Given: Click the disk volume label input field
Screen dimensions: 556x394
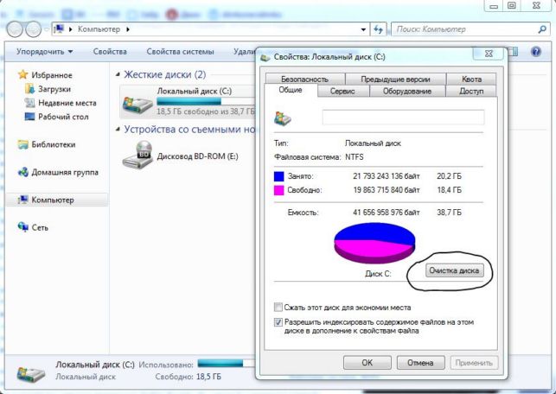Looking at the screenshot, I should (403, 118).
